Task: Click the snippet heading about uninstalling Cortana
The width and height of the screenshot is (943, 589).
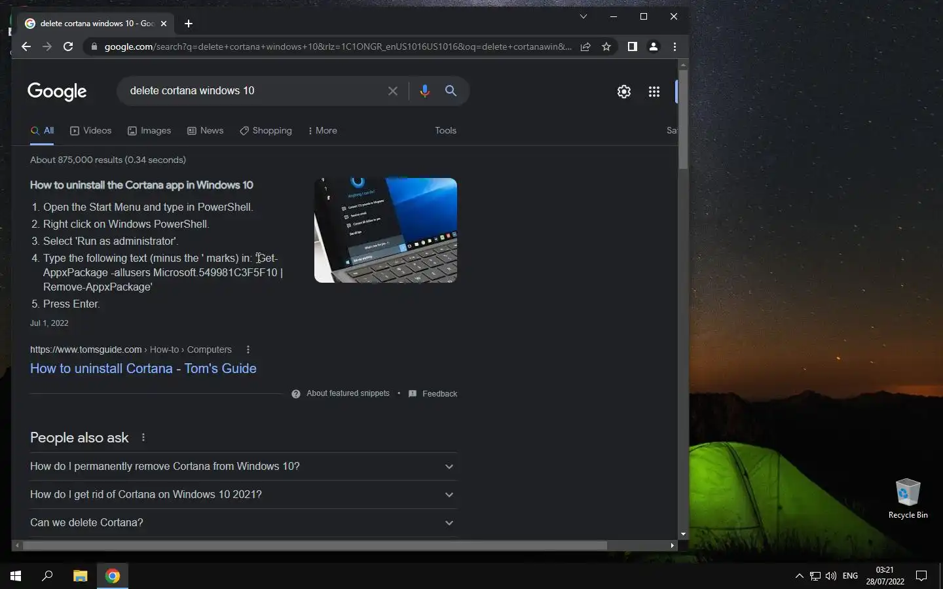Action: [x=141, y=185]
